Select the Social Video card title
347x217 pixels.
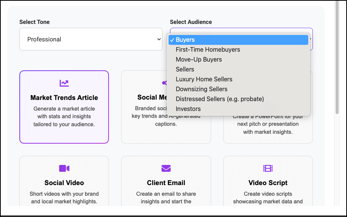[64, 183]
